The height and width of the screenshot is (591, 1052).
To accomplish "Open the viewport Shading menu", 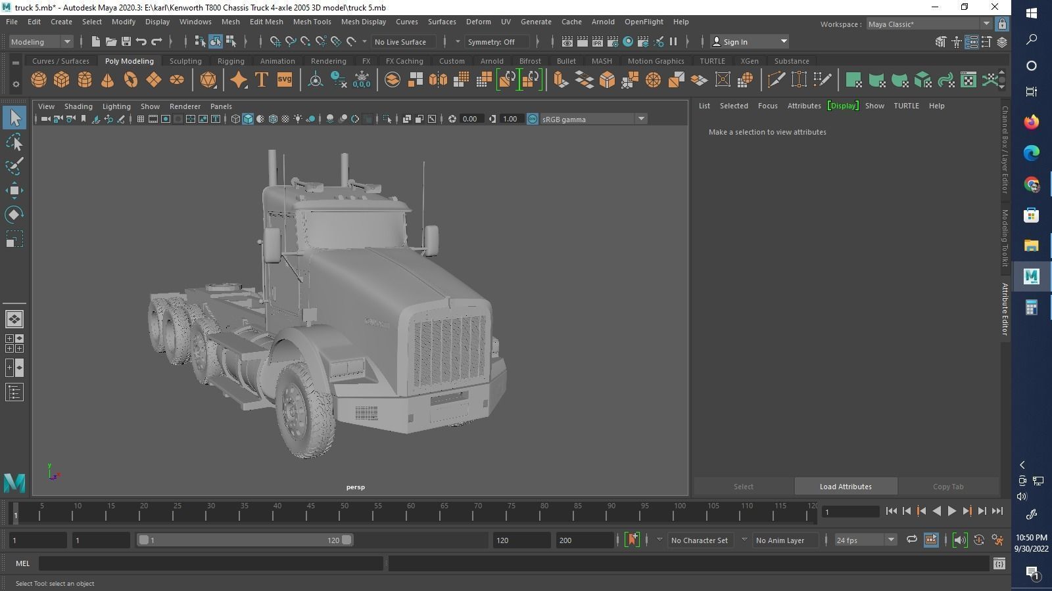I will pos(78,106).
